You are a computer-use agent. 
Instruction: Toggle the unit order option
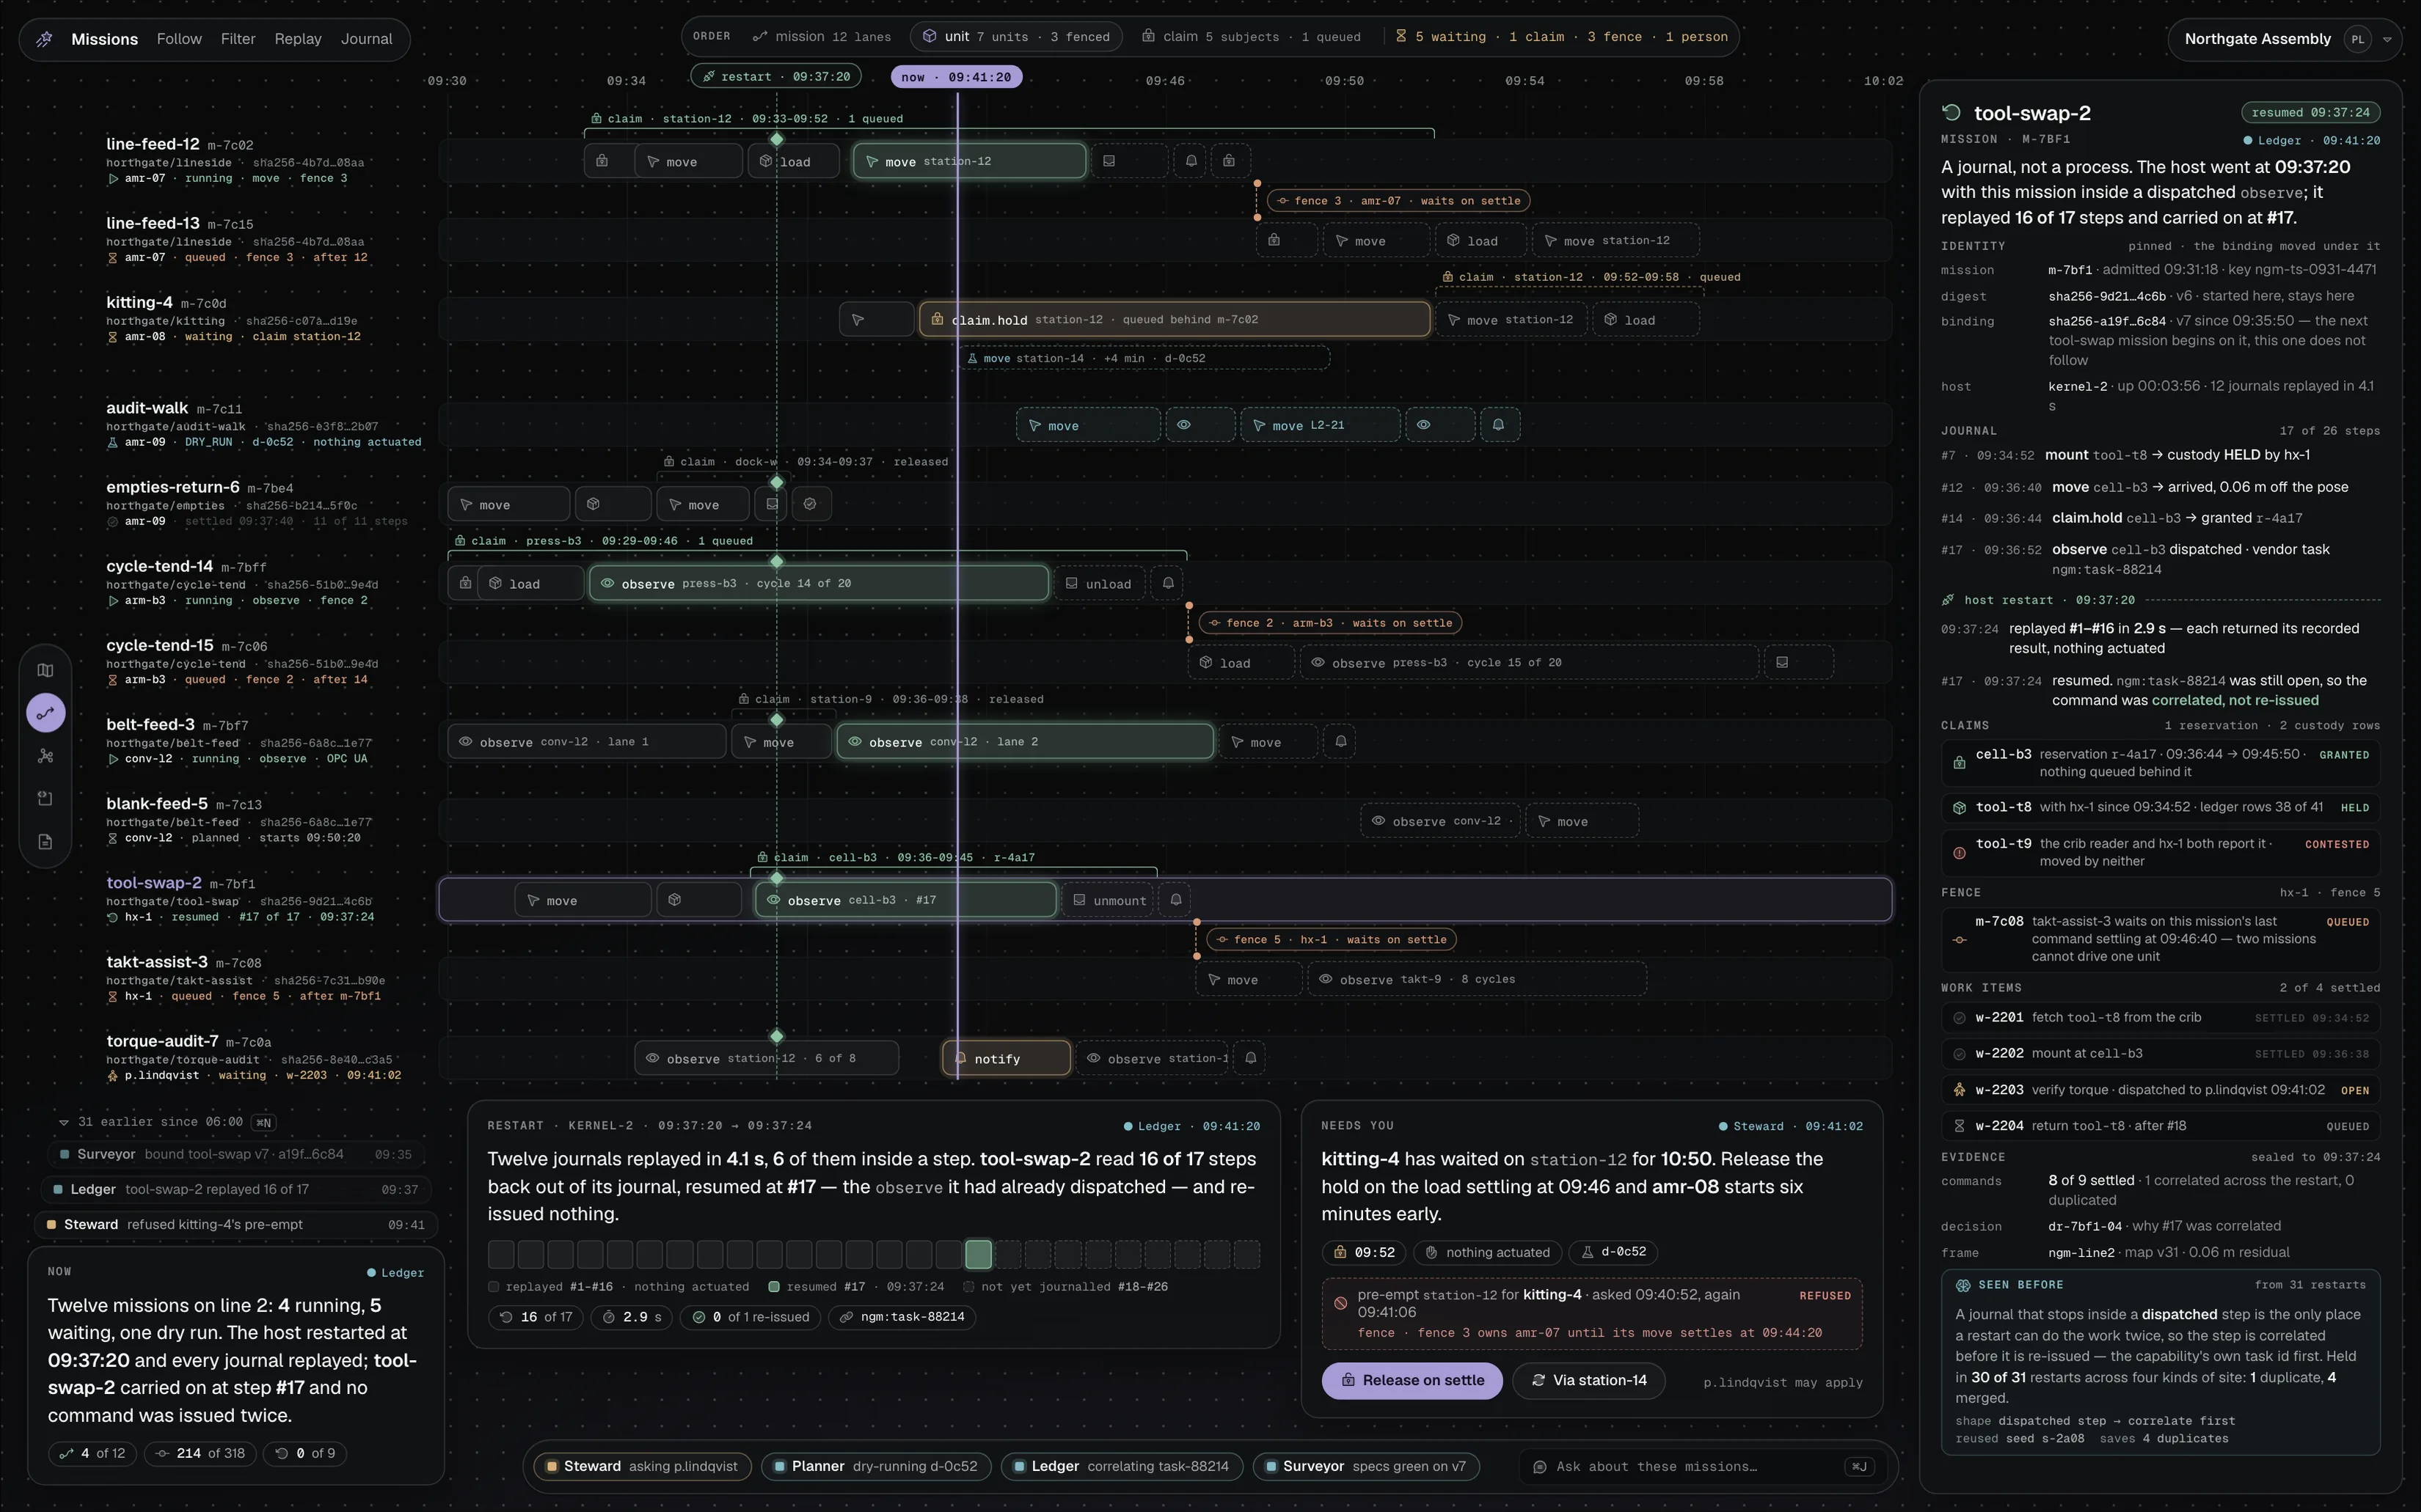tap(1016, 37)
